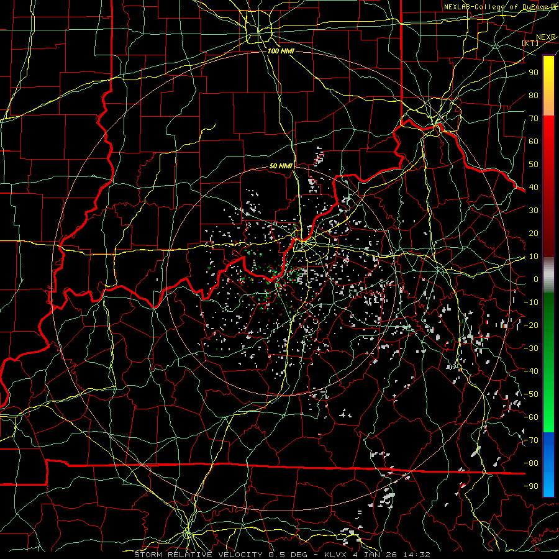Pick the gray band around 0 knots
Image resolution: width=559 pixels, height=559 pixels.
click(548, 275)
